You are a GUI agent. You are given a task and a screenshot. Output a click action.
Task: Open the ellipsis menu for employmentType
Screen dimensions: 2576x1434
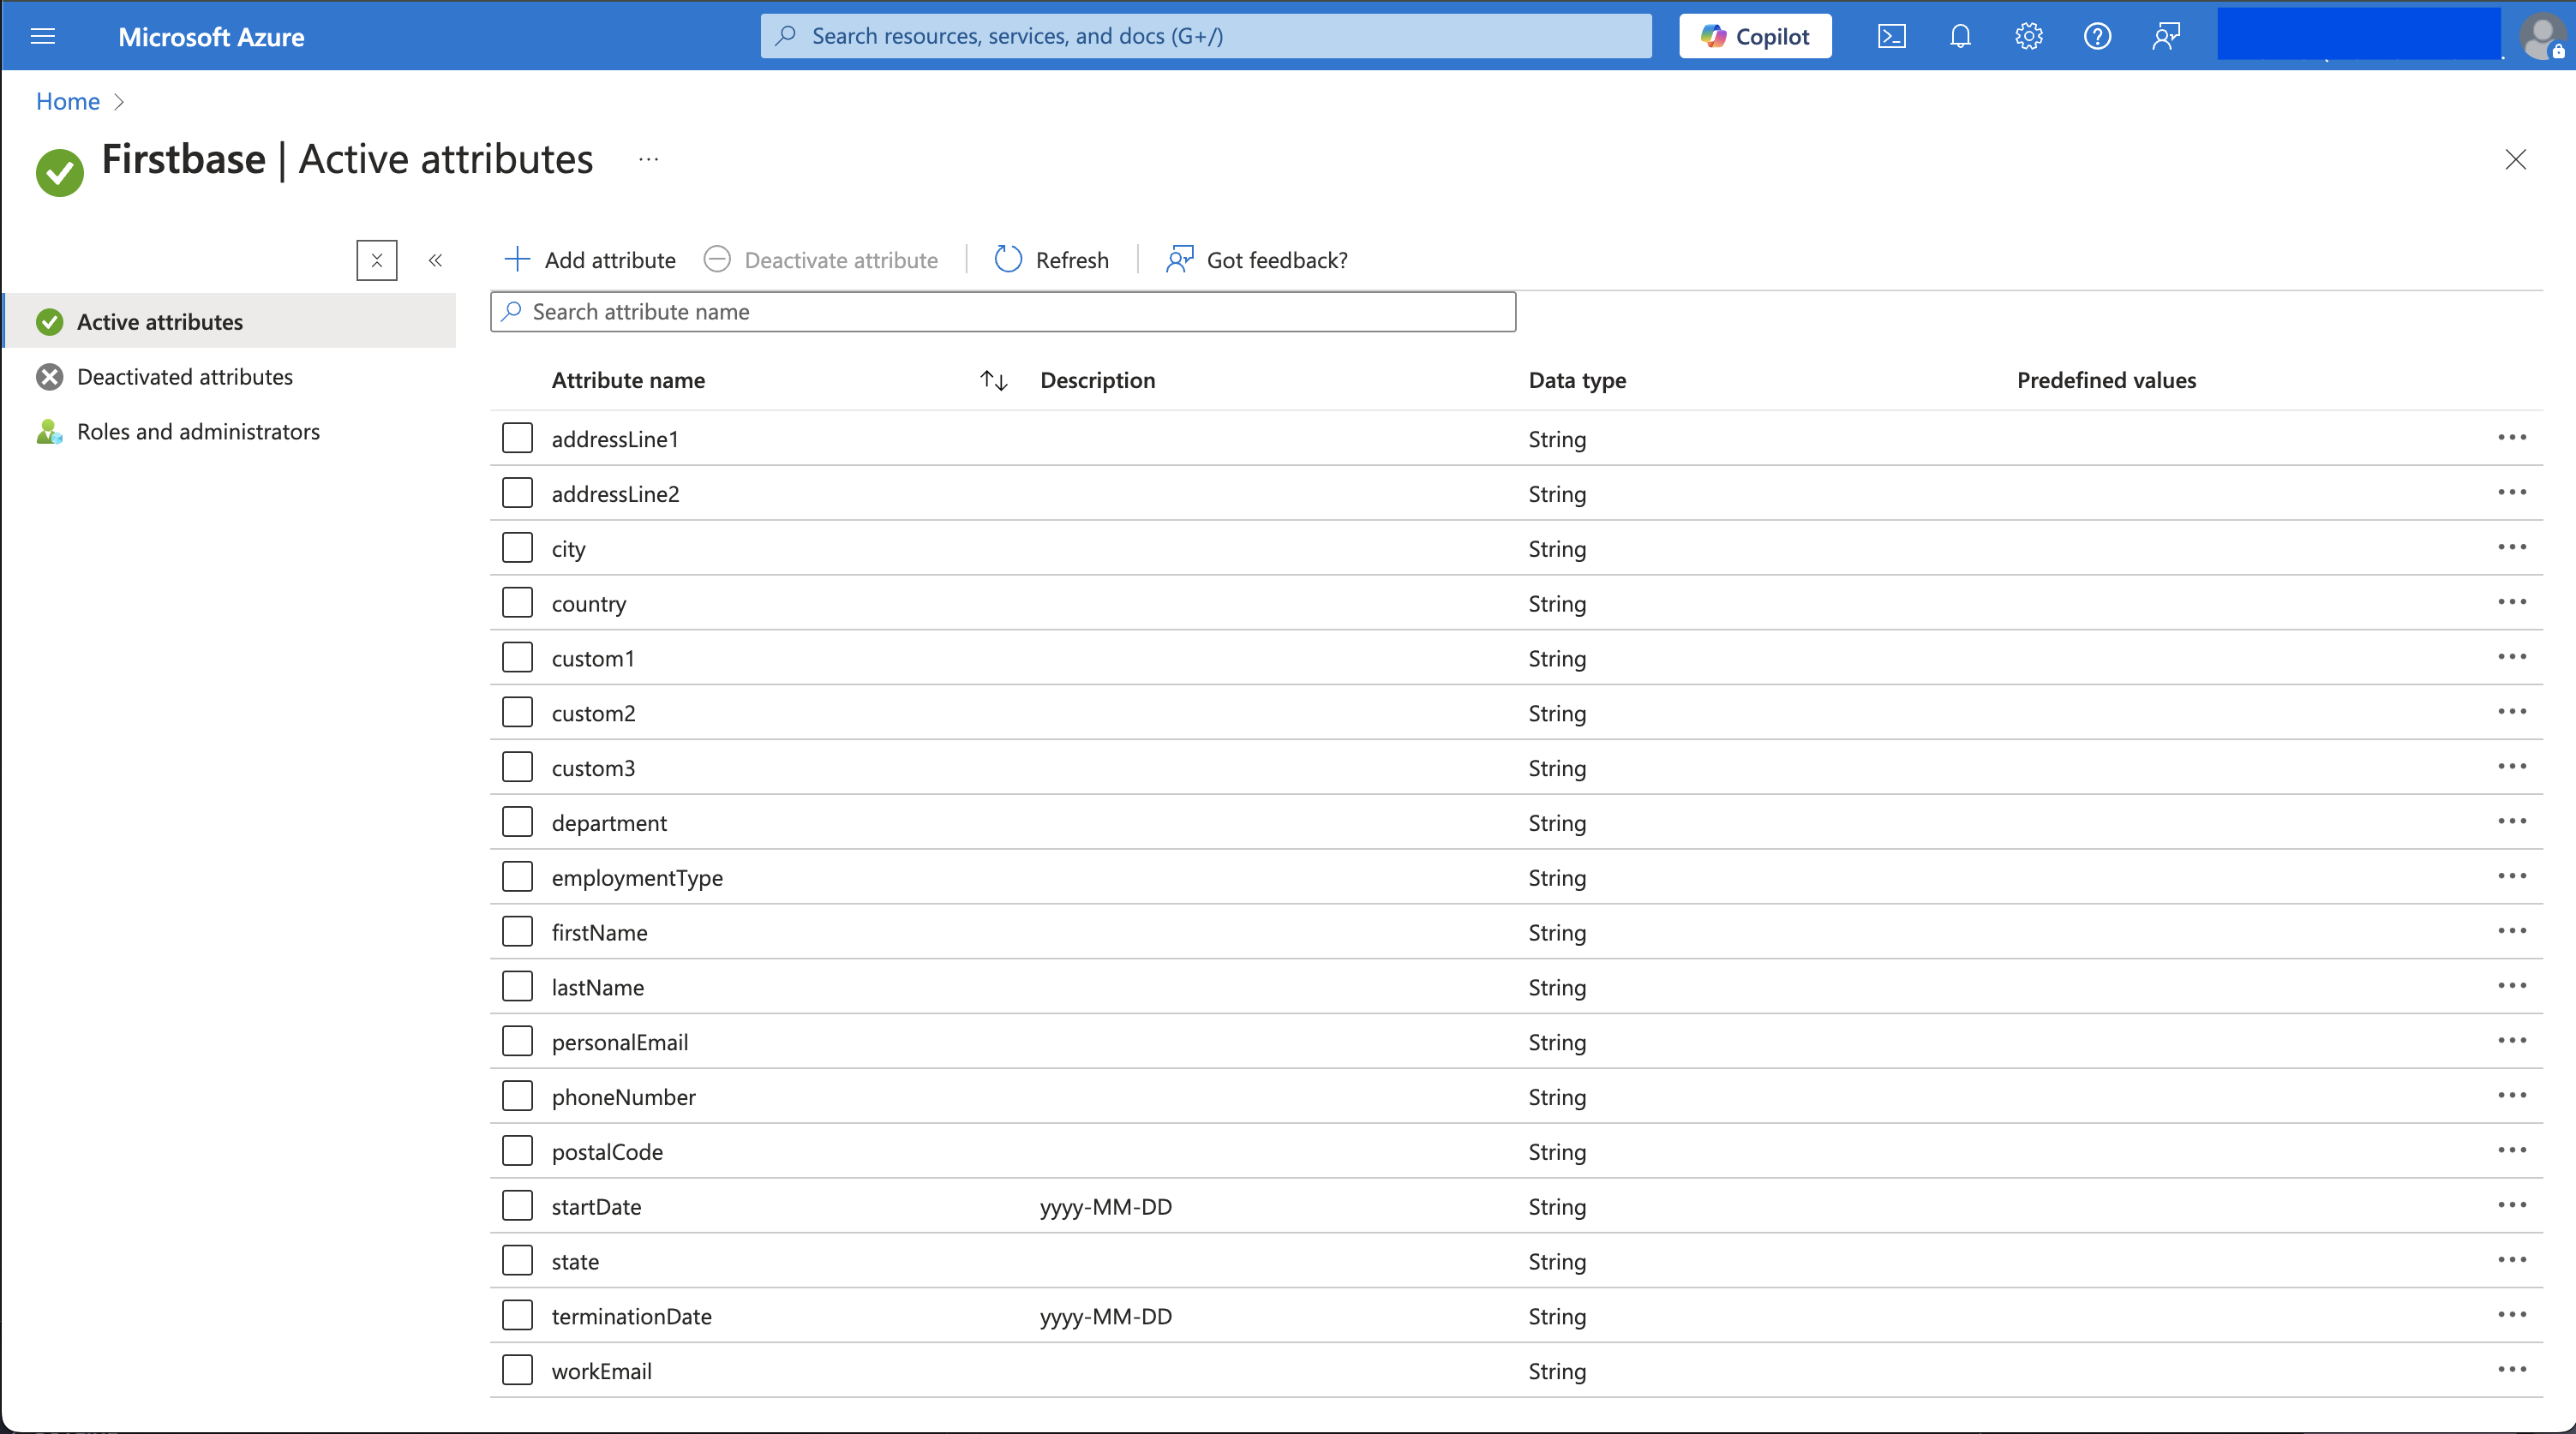[x=2512, y=876]
